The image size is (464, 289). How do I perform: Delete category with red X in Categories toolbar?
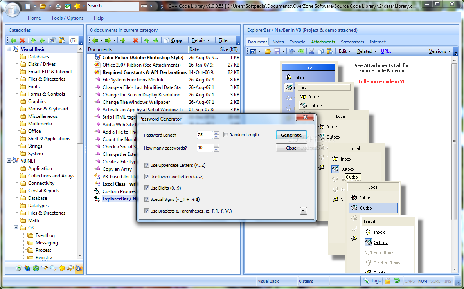pyautogui.click(x=22, y=40)
